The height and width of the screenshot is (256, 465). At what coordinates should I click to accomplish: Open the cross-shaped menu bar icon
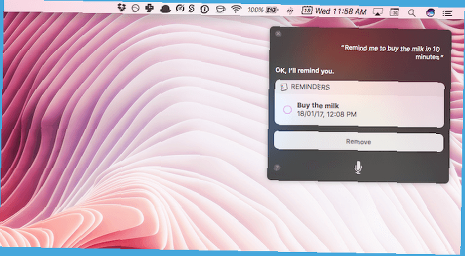point(150,8)
